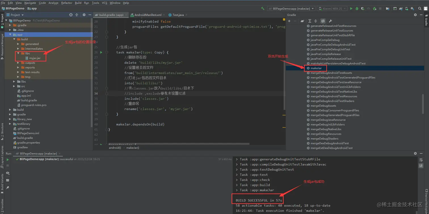Open run configuration dropdown BliPageDemo:app [makeJar]
The image size is (429, 214).
pyautogui.click(x=291, y=9)
